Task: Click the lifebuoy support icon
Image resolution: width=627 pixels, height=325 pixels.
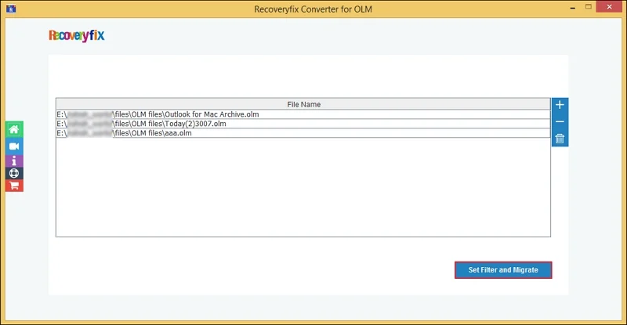Action: 14,173
